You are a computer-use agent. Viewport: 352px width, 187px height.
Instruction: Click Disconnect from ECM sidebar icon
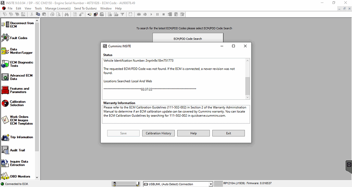(x=6, y=24)
